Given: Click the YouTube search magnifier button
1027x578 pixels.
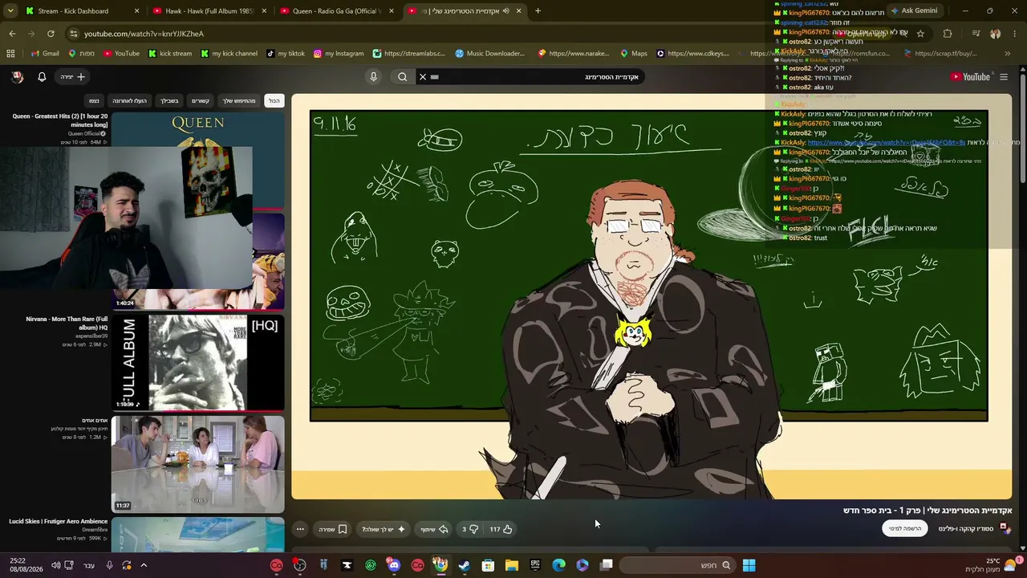Looking at the screenshot, I should pyautogui.click(x=403, y=77).
